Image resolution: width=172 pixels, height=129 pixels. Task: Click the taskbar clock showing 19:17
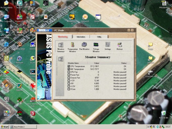point(168,127)
